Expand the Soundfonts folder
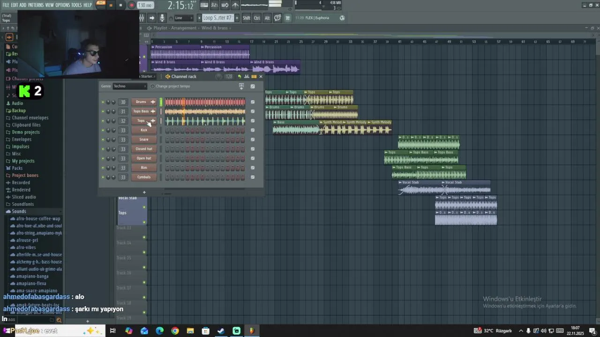Screen dimensions: 600x337 (x=23, y=205)
